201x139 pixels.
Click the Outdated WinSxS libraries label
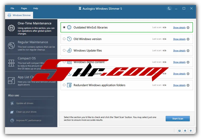pyautogui.click(x=90, y=27)
